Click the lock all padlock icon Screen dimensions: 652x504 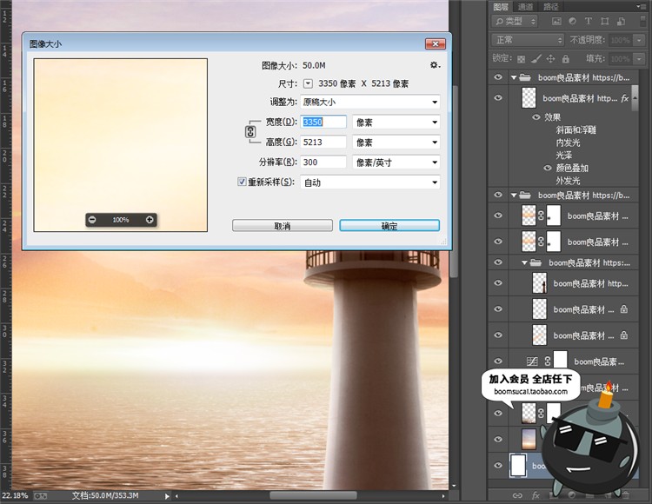(x=566, y=58)
